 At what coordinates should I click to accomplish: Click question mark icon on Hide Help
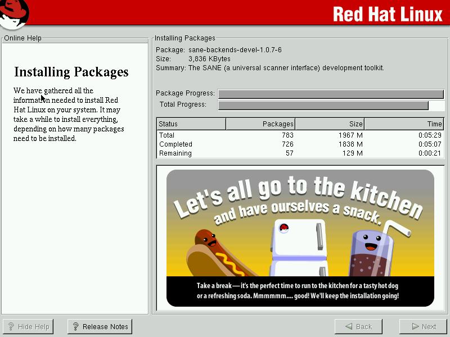[x=11, y=326]
